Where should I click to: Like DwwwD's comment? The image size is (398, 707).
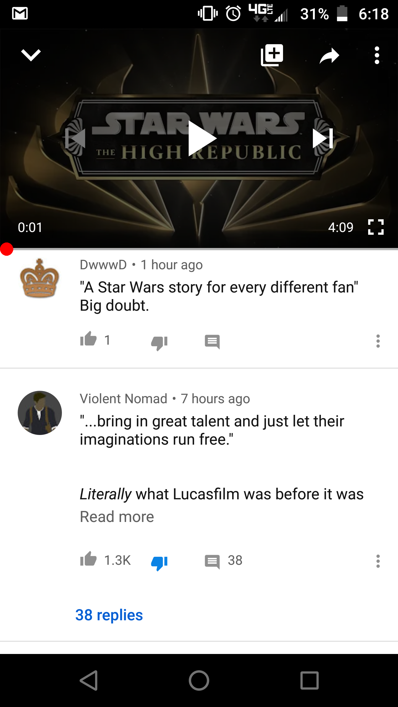[88, 339]
